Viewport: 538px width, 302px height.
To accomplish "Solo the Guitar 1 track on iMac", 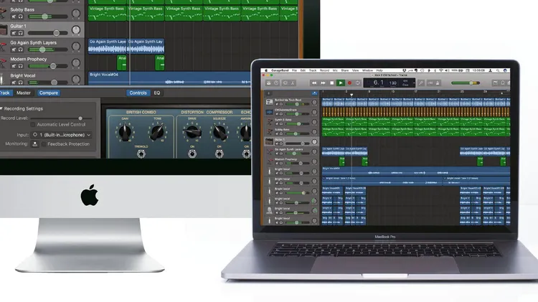I will coord(20,33).
